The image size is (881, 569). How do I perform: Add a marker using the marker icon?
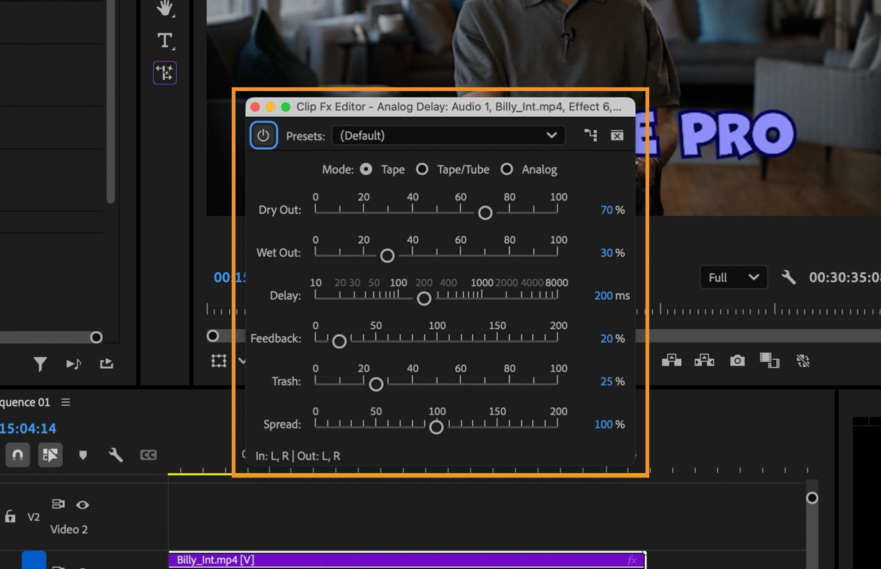[83, 455]
